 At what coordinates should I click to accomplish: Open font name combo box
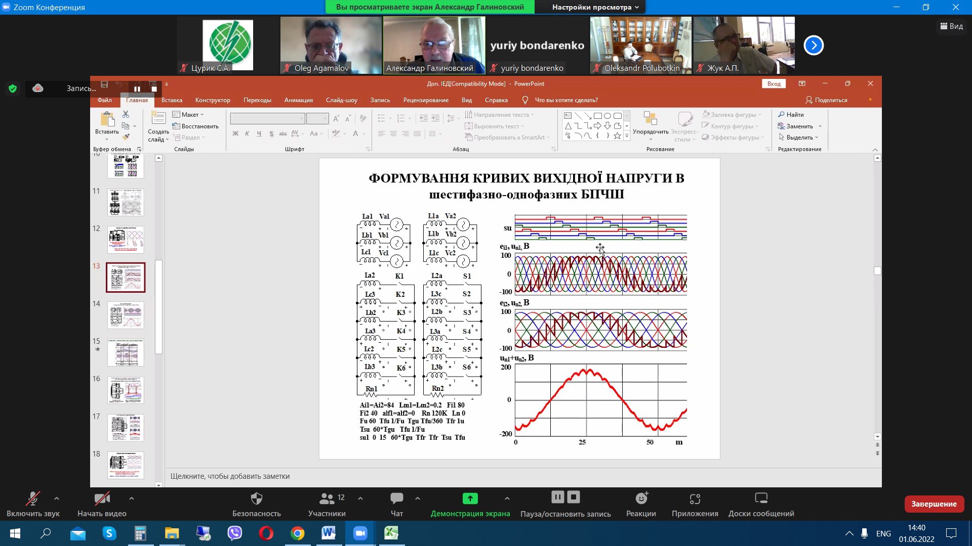(267, 119)
